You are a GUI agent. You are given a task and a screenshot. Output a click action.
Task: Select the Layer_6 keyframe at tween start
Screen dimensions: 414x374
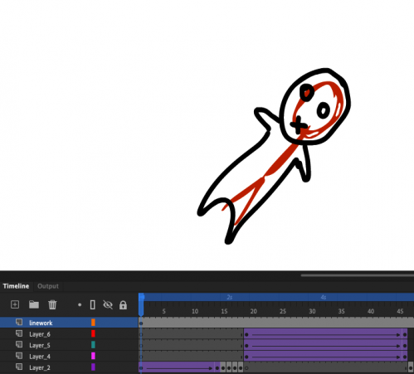pos(246,335)
